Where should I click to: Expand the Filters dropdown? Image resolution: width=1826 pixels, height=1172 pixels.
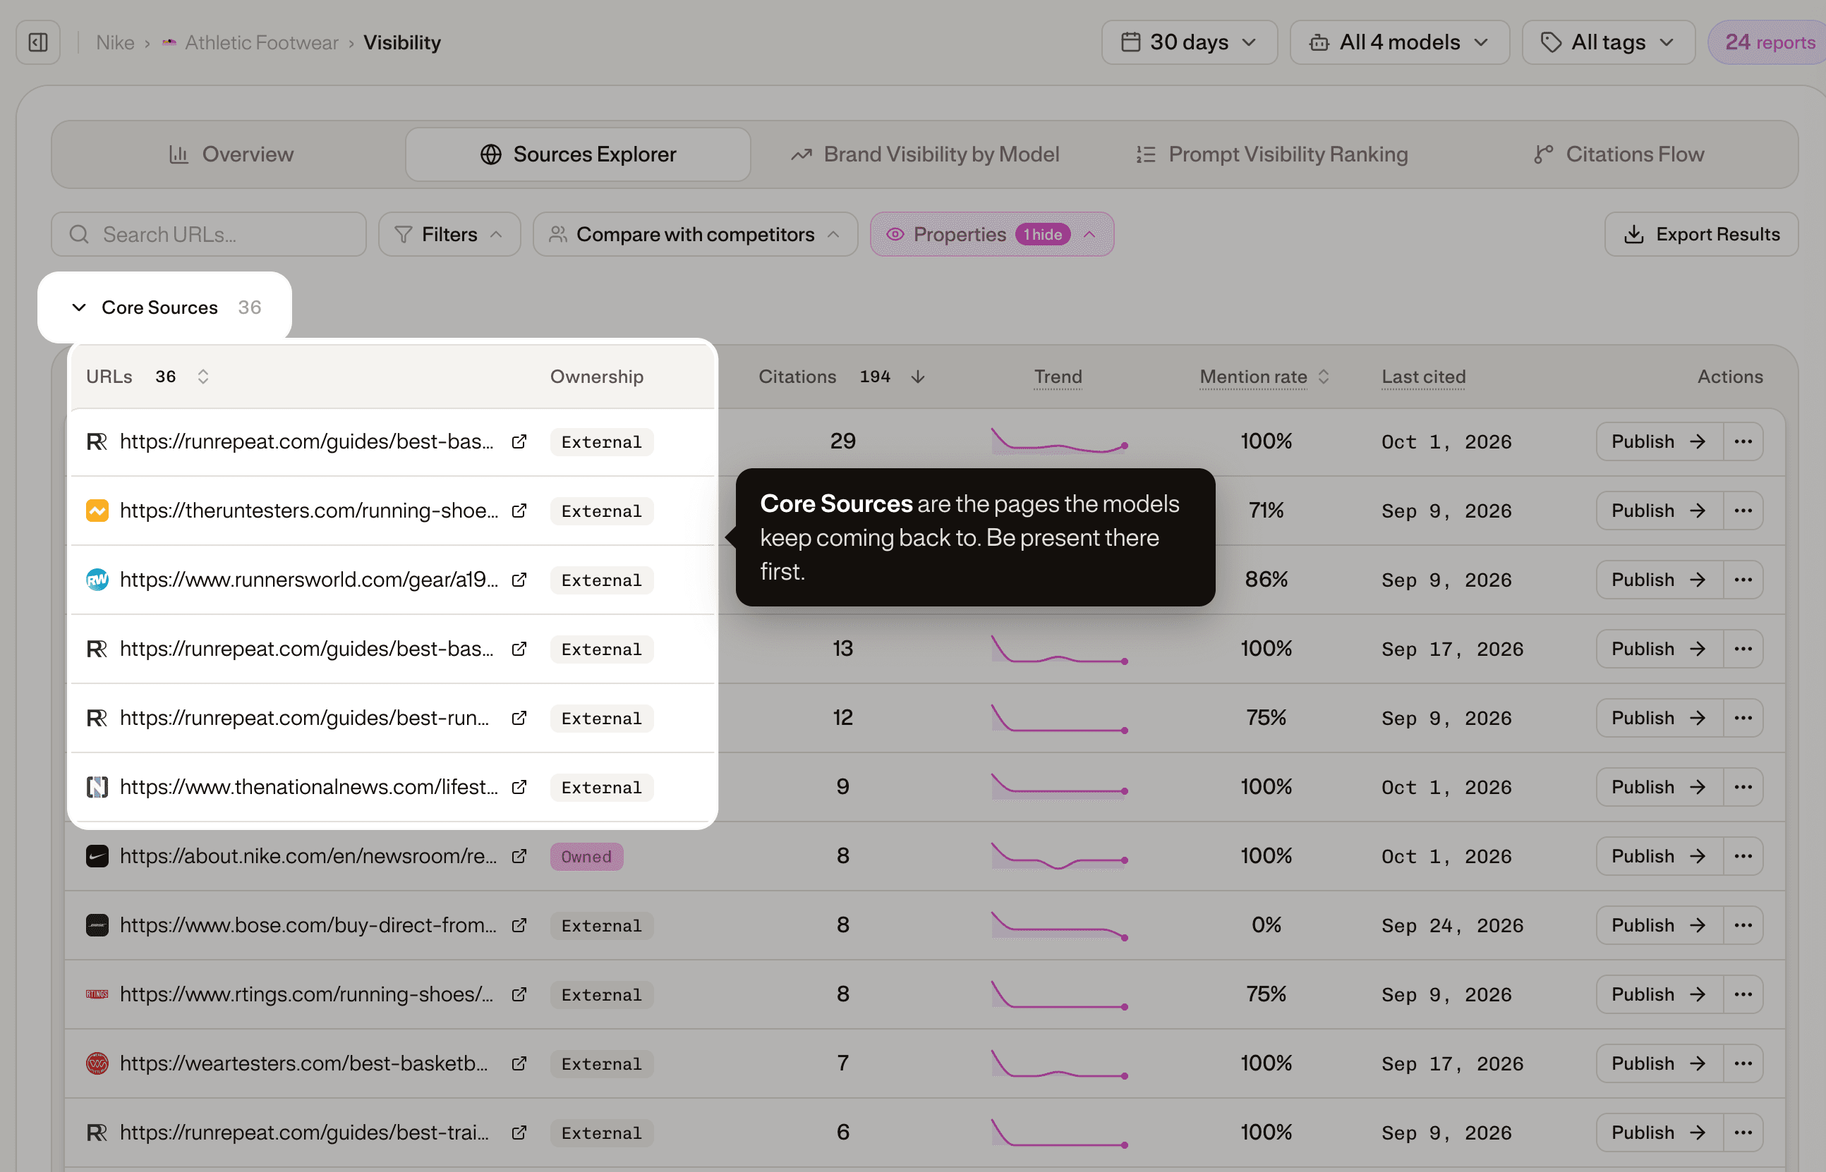pos(449,234)
